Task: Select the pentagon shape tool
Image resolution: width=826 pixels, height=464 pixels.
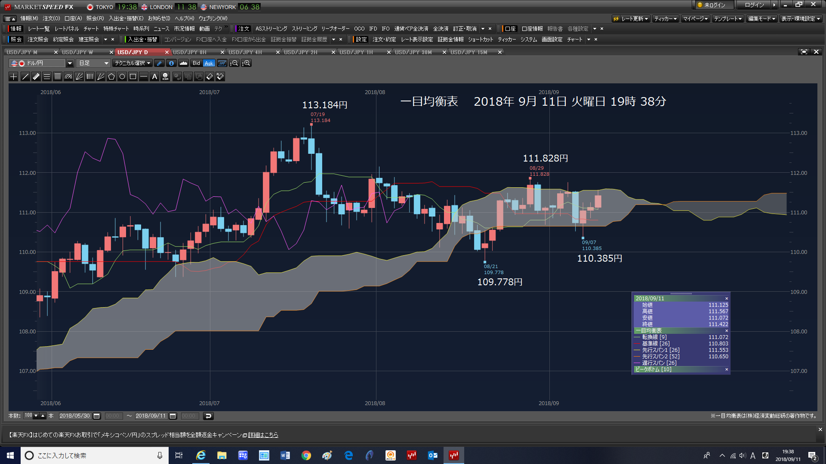Action: point(111,76)
